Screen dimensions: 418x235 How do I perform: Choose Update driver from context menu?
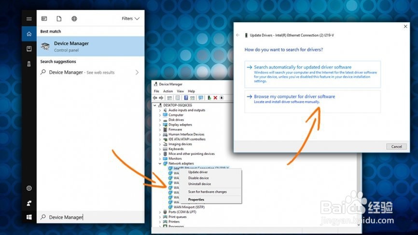click(x=198, y=172)
